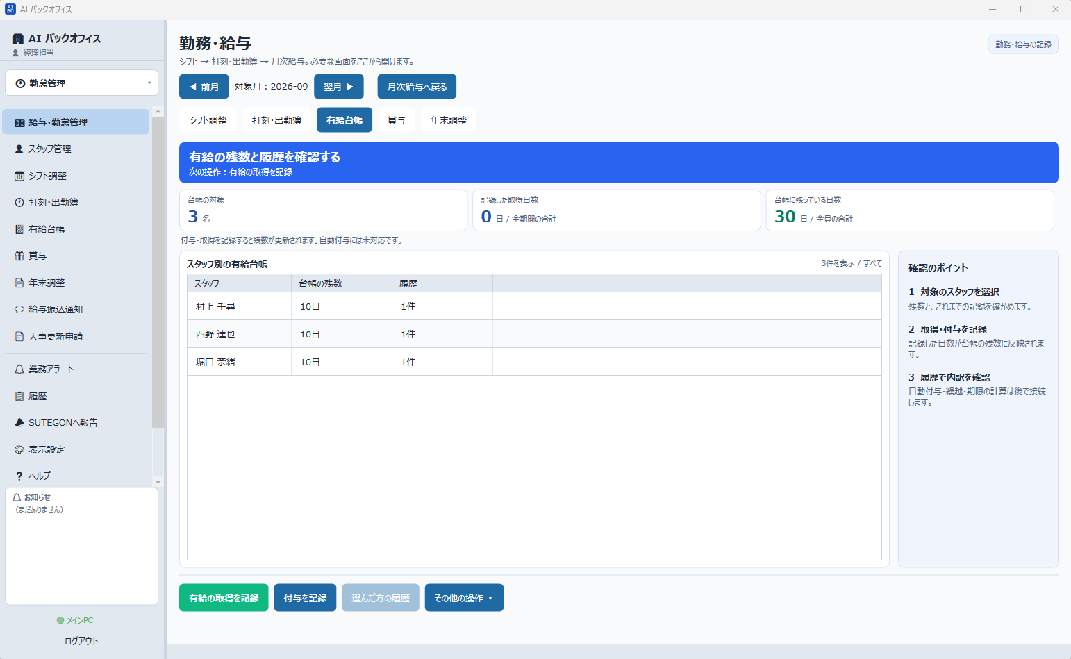Image resolution: width=1071 pixels, height=659 pixels.
Task: Go to previous month with 前月 button
Action: pos(204,87)
